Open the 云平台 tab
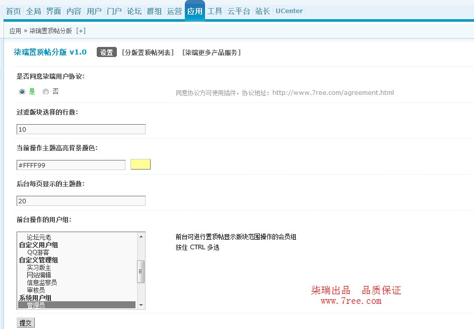Image resolution: width=474 pixels, height=329 pixels. click(x=238, y=11)
